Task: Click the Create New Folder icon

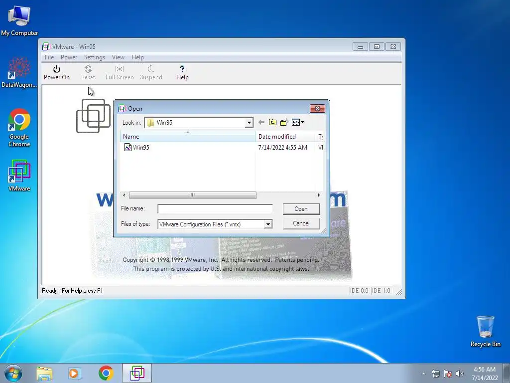Action: coord(284,123)
